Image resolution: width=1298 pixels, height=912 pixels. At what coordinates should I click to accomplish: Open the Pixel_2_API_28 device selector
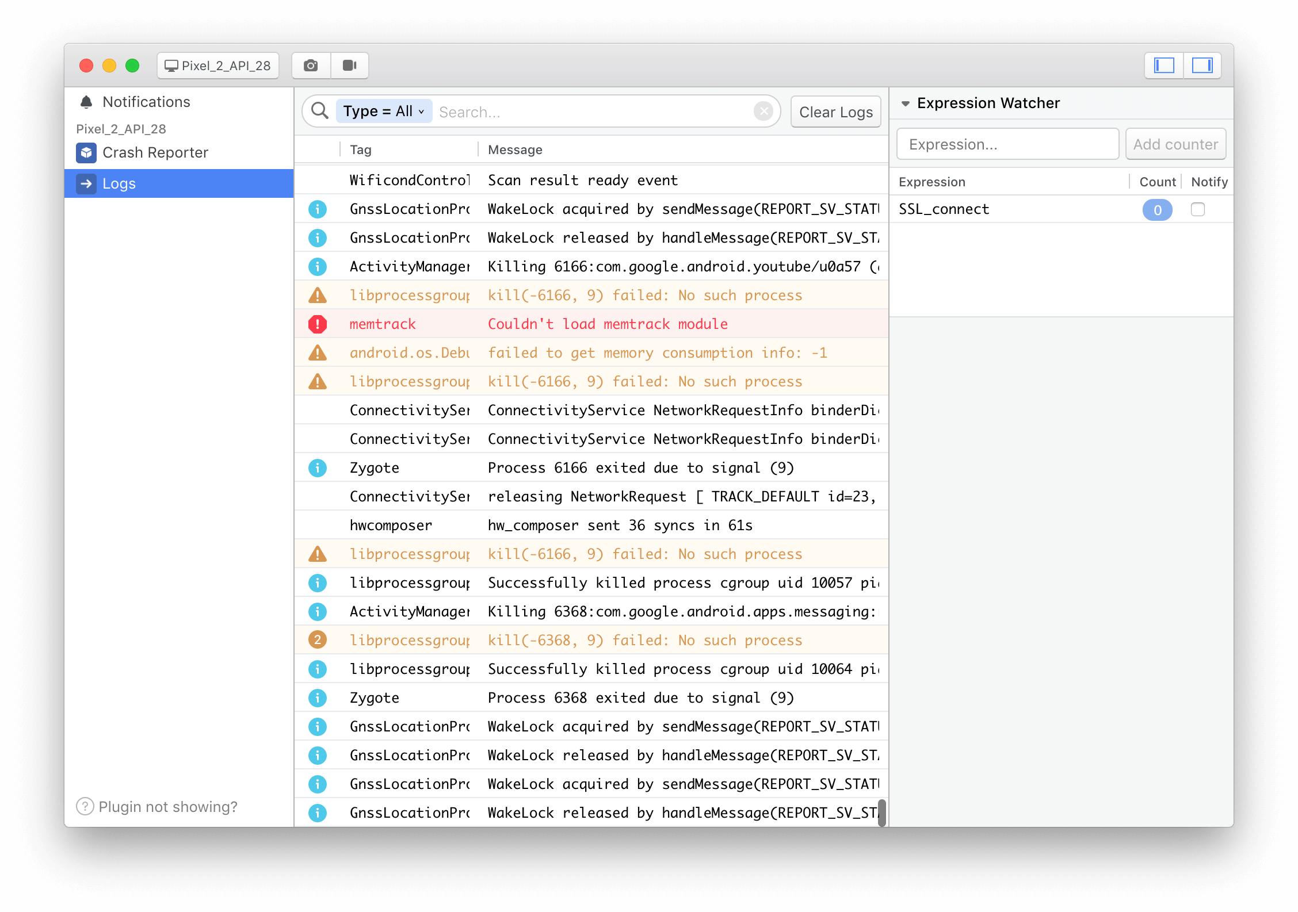coord(217,66)
